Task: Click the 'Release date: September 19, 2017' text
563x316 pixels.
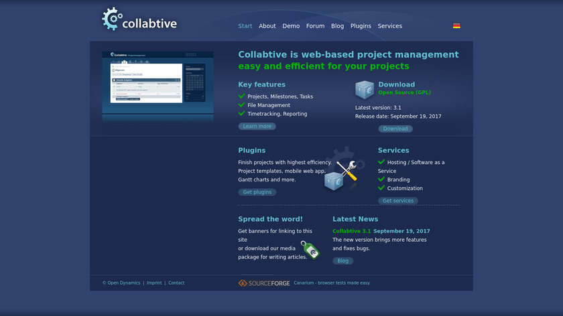Action: click(398, 116)
